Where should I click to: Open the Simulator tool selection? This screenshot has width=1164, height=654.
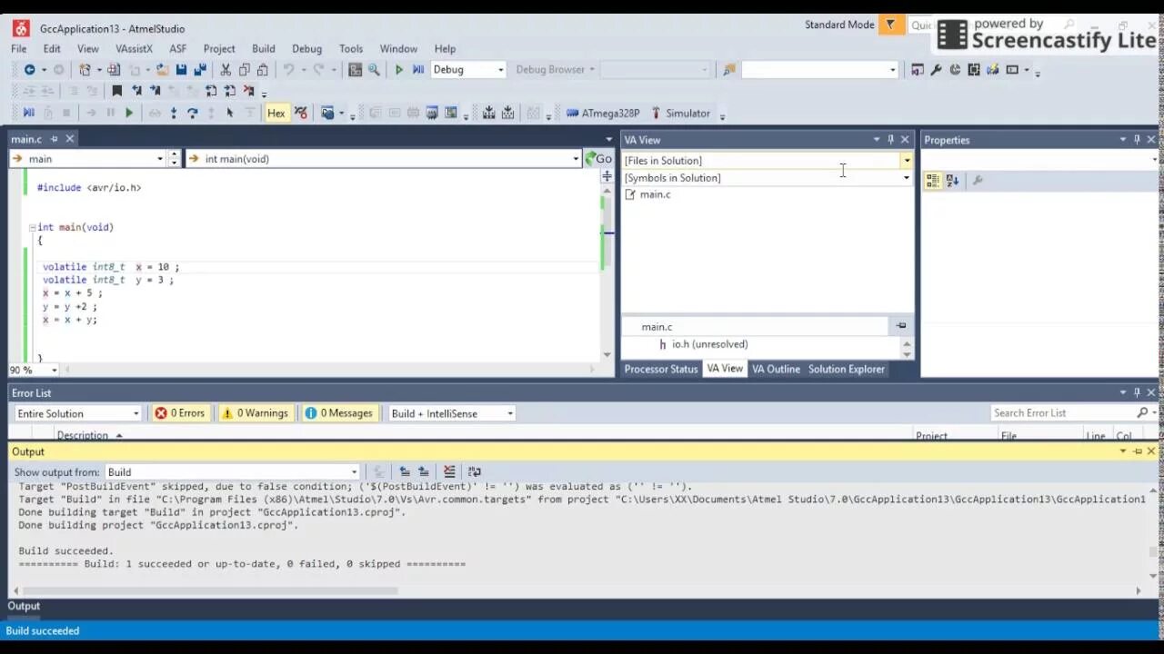[x=681, y=114]
